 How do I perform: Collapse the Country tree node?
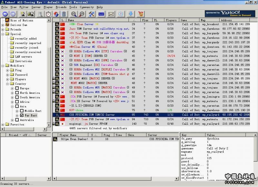(7, 84)
